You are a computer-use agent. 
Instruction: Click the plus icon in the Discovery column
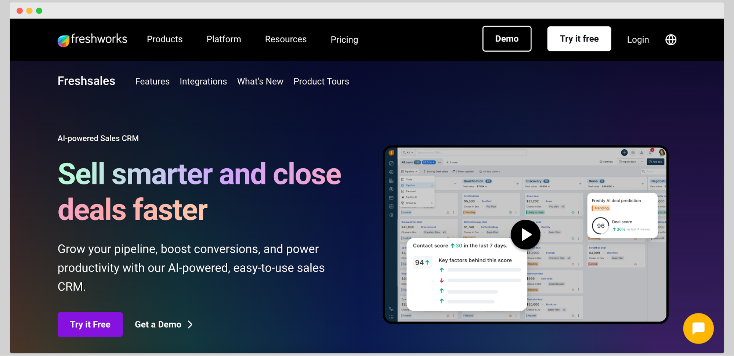[x=580, y=184]
